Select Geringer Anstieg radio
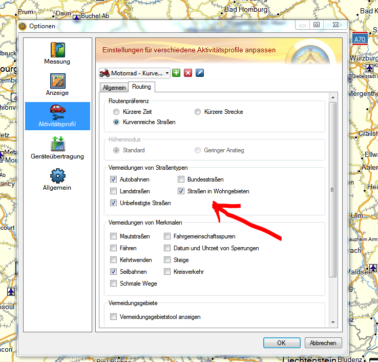Screen dimensions: 378x362 point(198,150)
